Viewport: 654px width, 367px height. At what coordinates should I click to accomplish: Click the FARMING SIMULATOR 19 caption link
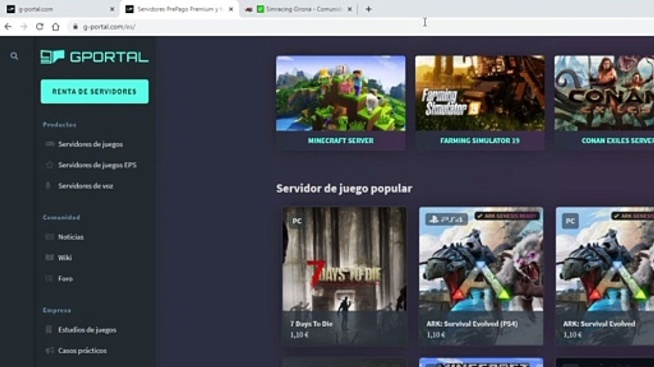480,141
